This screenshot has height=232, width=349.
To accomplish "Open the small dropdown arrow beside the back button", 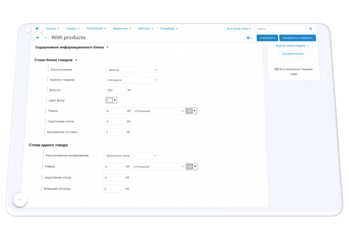I will (x=45, y=37).
